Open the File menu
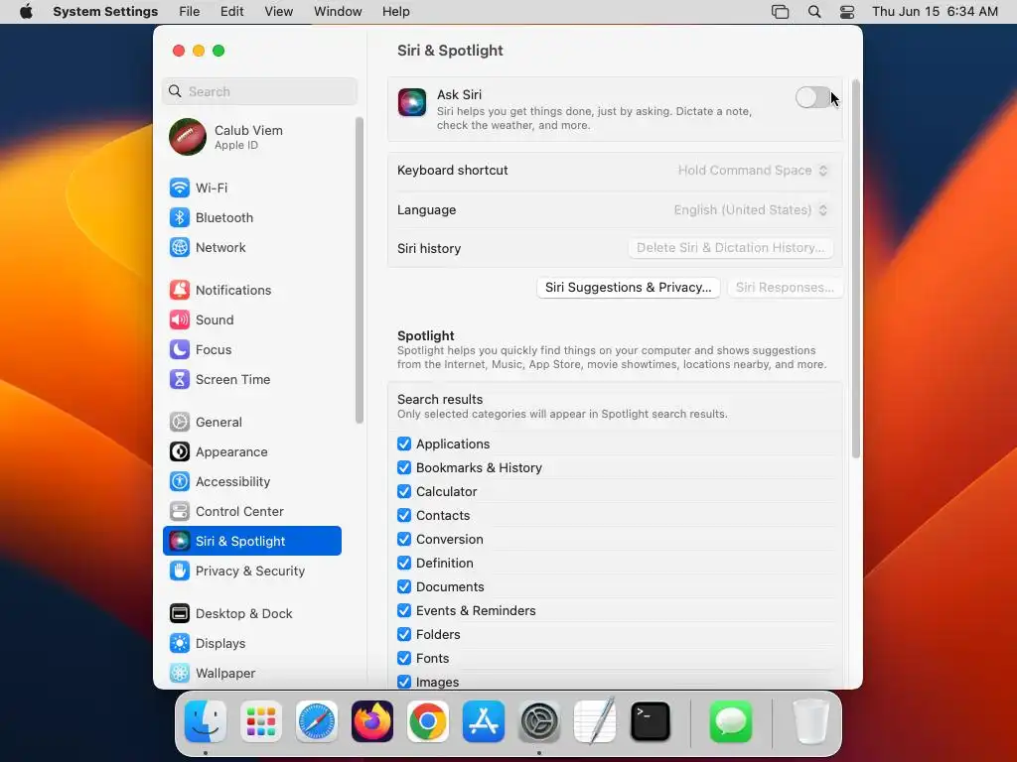This screenshot has width=1017, height=762. (x=190, y=12)
